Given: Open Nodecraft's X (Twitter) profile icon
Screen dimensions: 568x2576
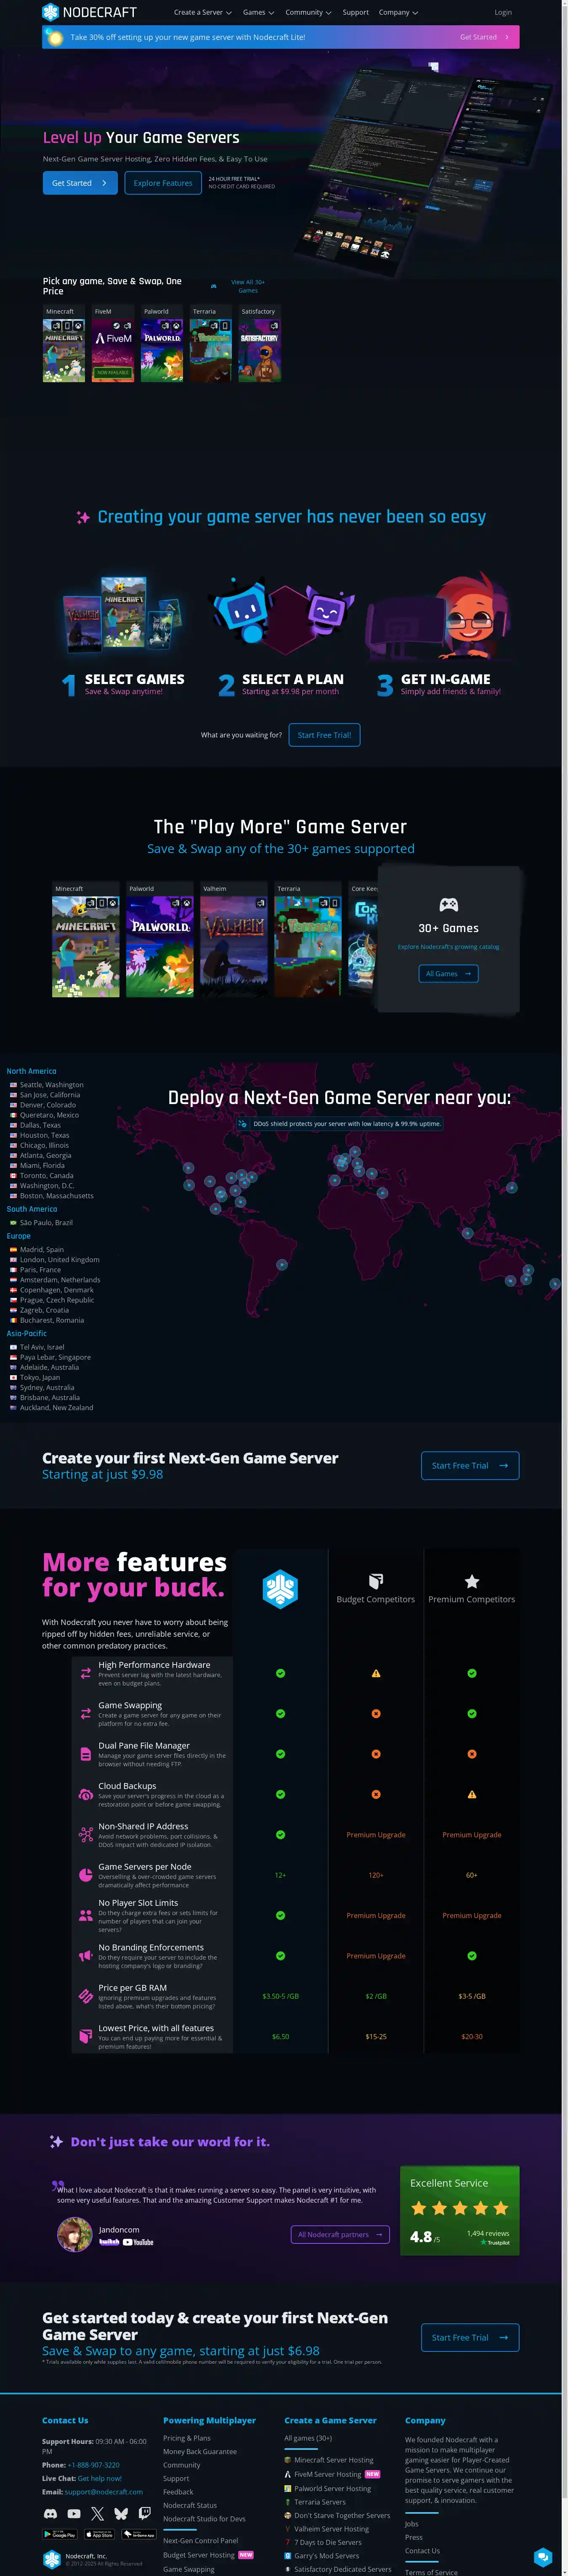Looking at the screenshot, I should click(97, 2513).
